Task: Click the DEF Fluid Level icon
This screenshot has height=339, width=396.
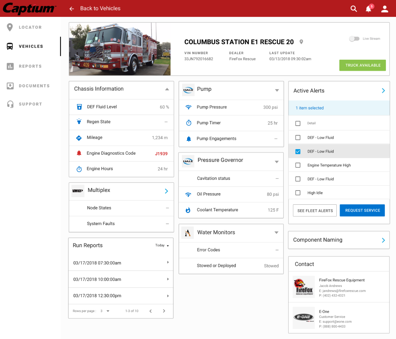Action: click(x=79, y=107)
